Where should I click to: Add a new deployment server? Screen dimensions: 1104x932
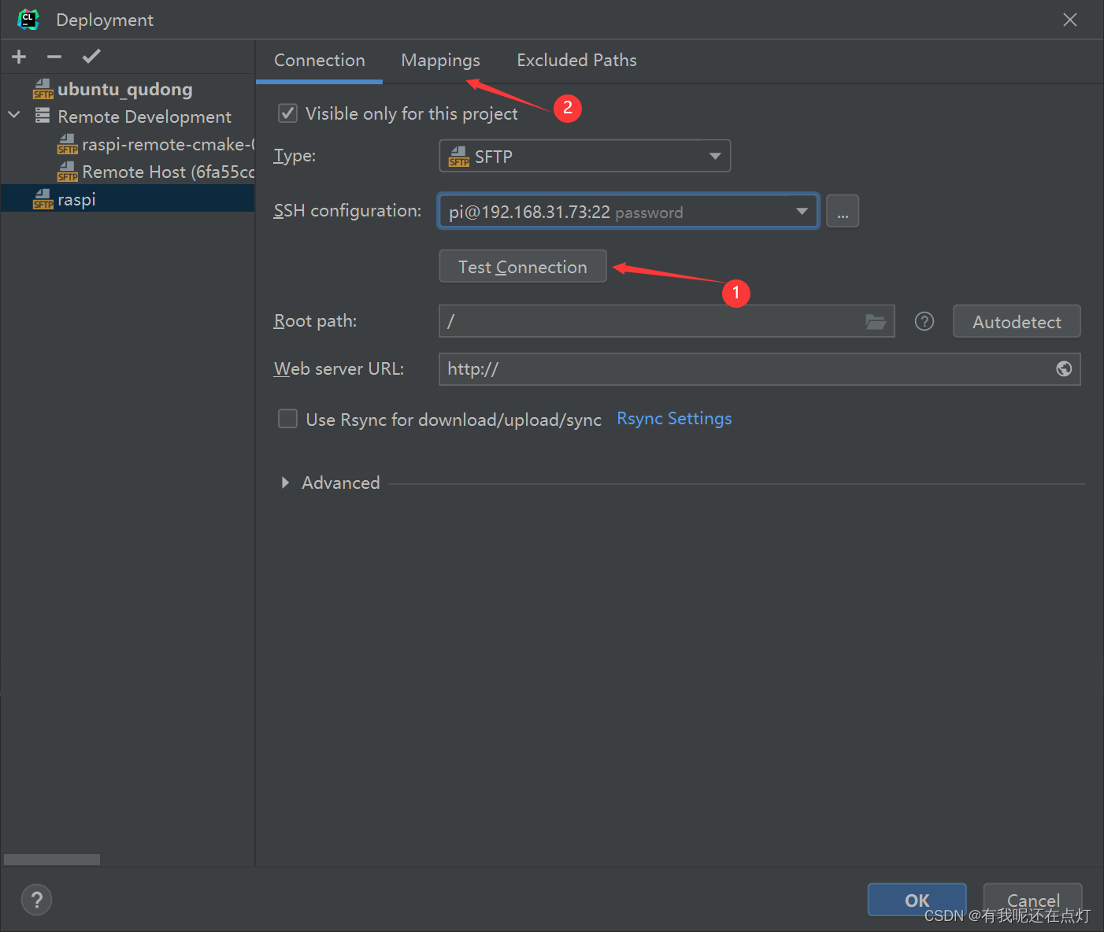point(18,56)
